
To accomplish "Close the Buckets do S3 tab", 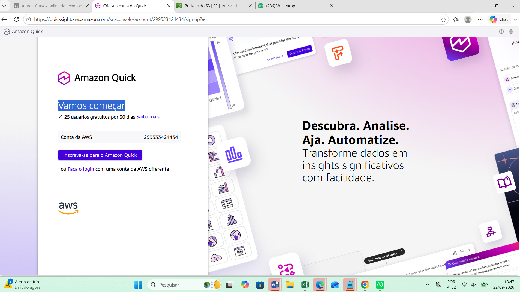I will [250, 6].
